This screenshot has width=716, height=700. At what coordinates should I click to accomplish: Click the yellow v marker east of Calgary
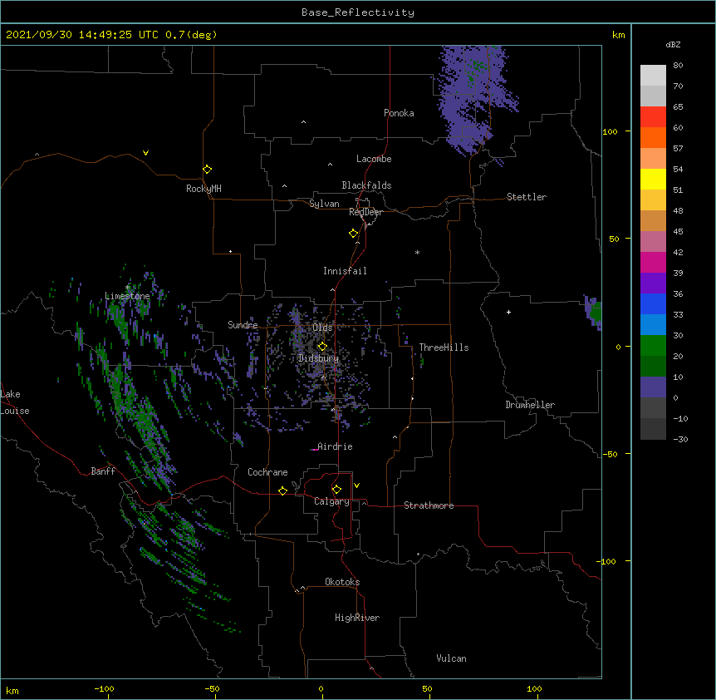(x=356, y=486)
